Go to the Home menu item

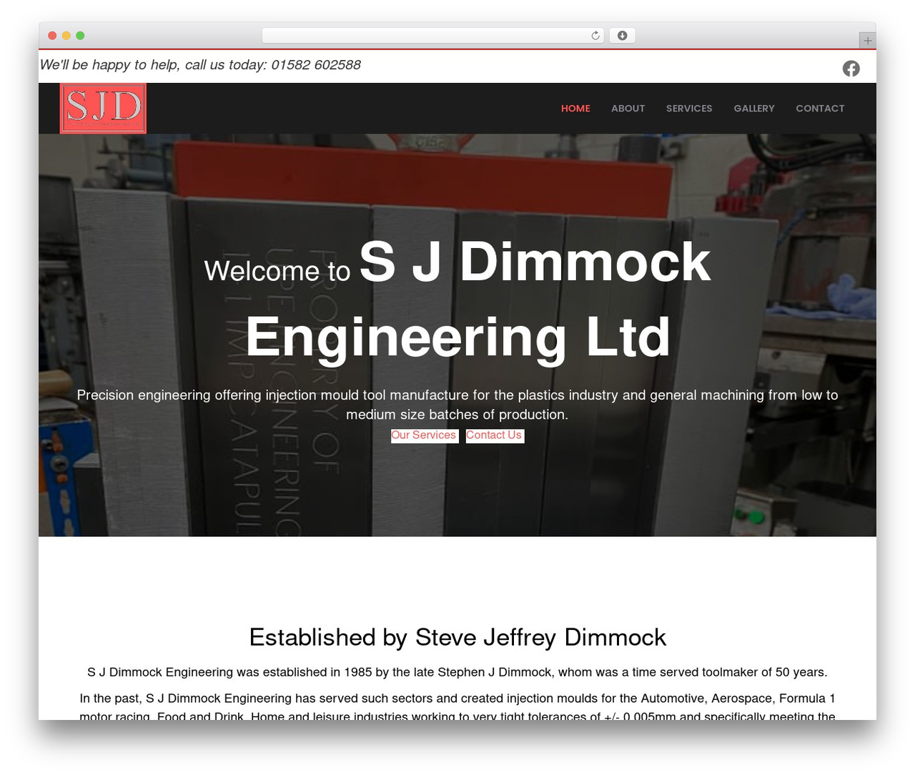(x=575, y=109)
